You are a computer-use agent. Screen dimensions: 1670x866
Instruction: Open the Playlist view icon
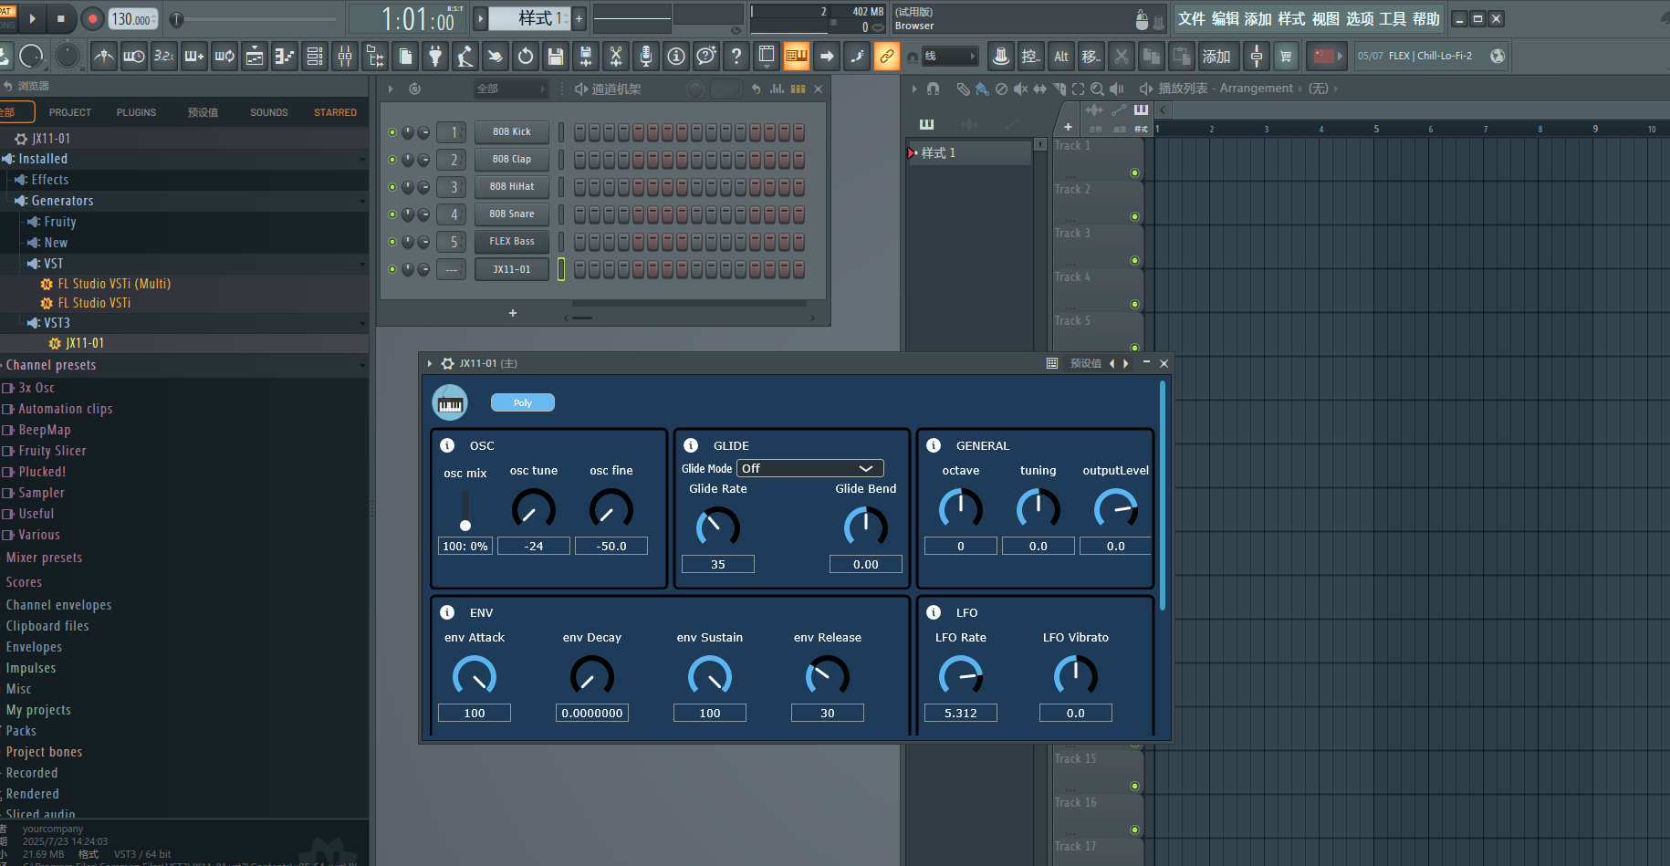pos(255,57)
